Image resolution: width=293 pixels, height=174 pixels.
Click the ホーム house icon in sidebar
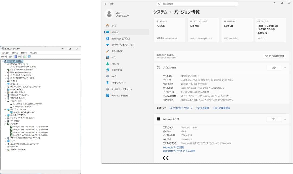[x=107, y=26]
